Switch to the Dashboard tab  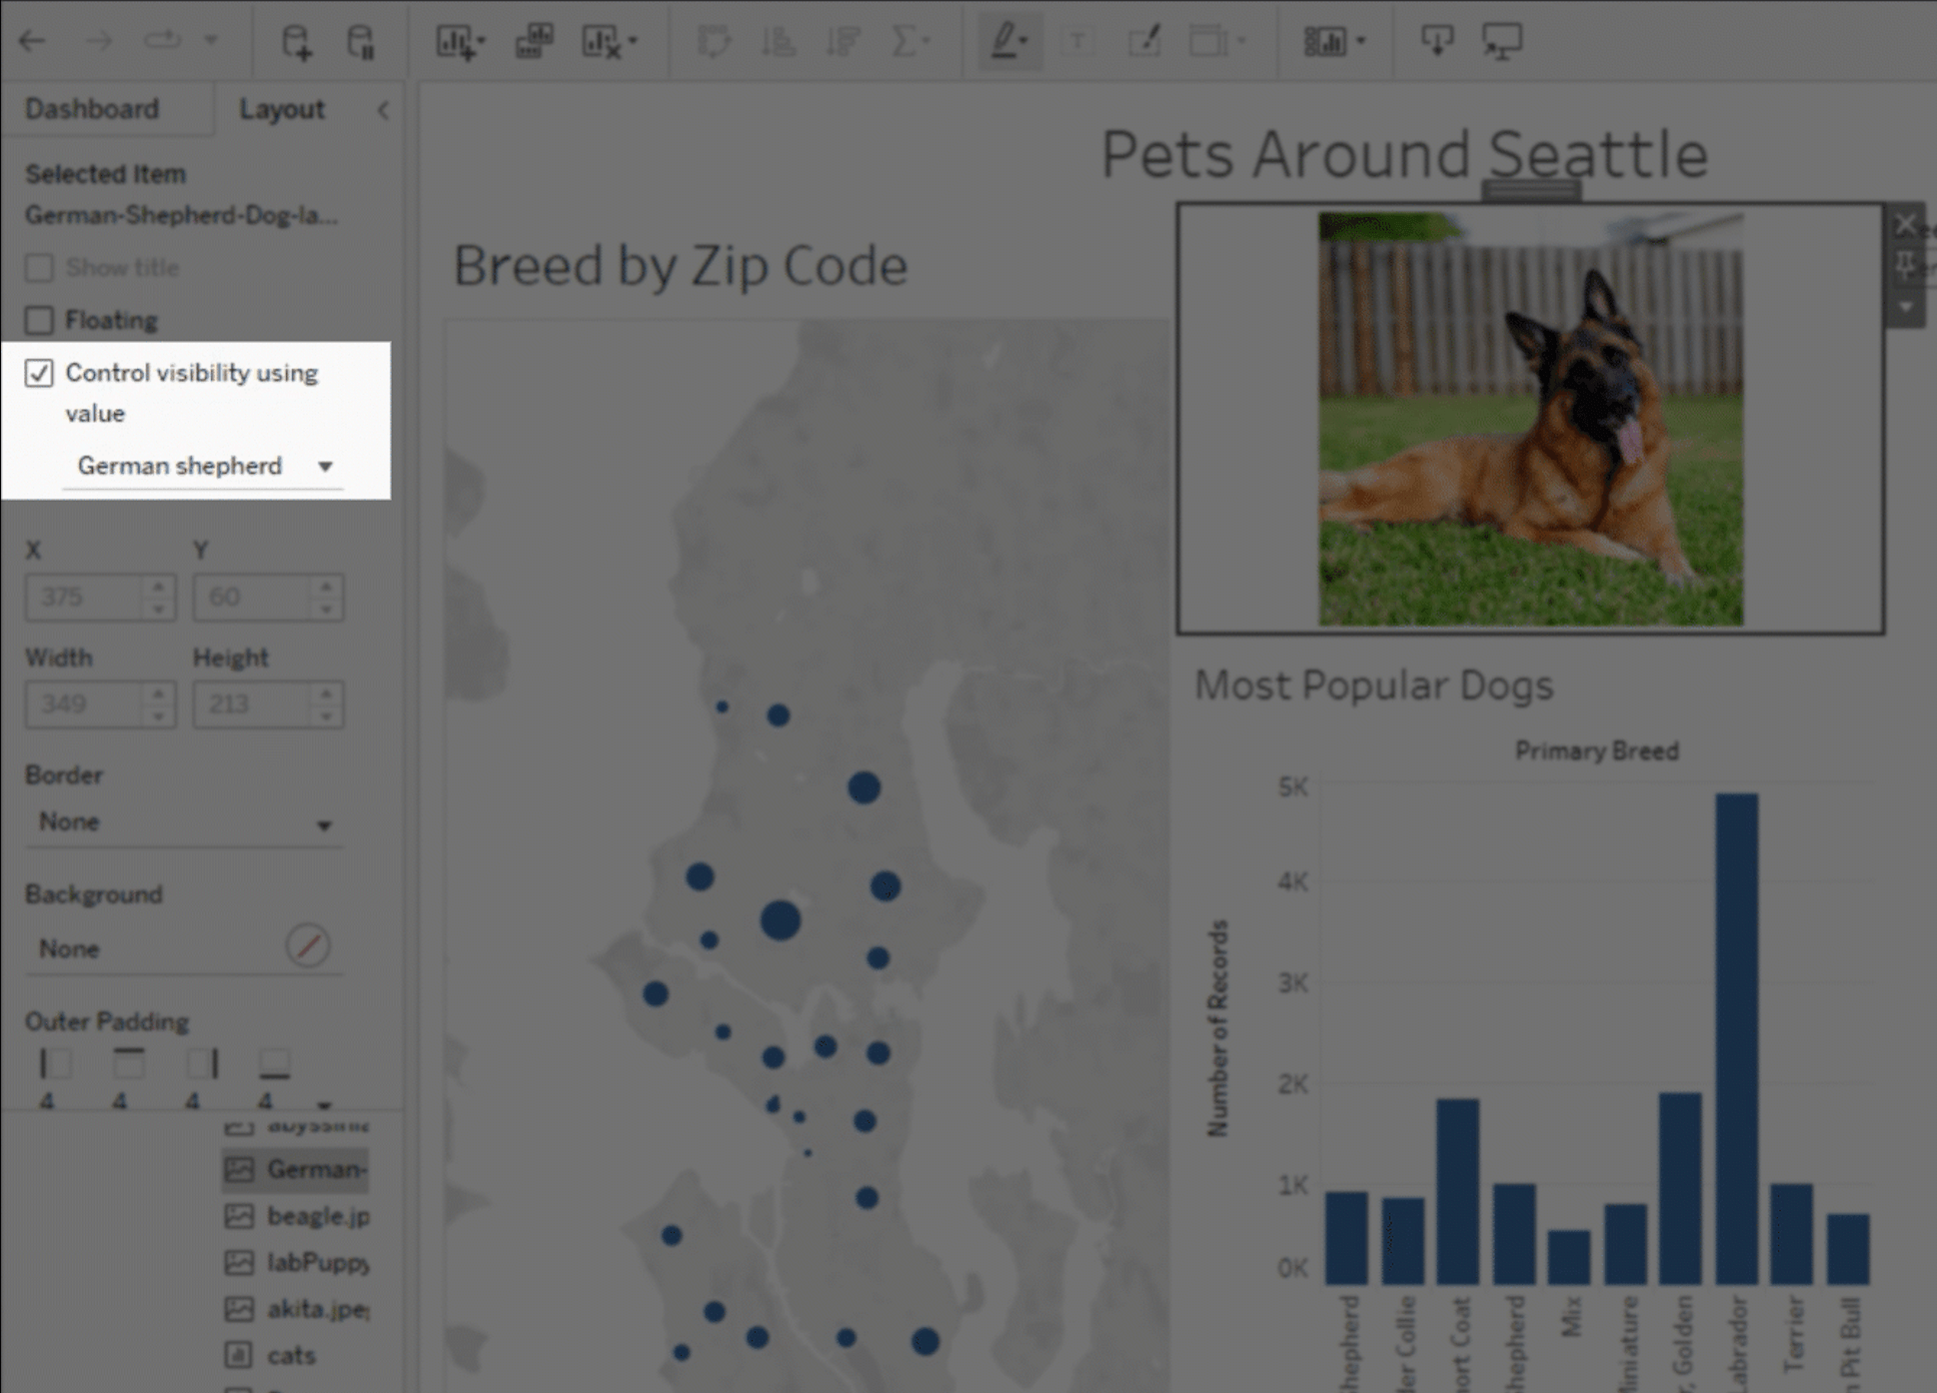pos(91,108)
